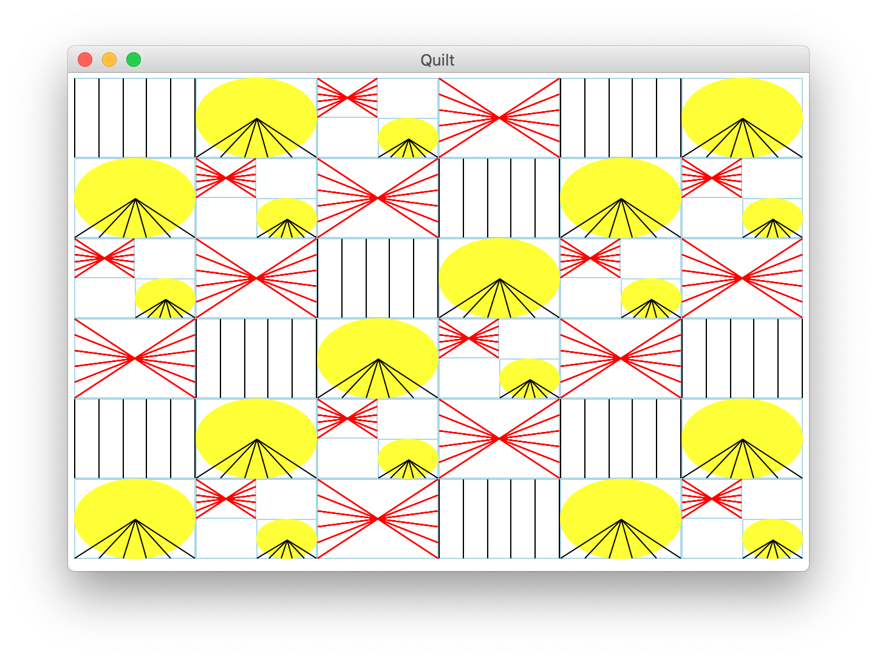
Task: Click the yellow ellipse in the top-right corner
Action: click(742, 117)
